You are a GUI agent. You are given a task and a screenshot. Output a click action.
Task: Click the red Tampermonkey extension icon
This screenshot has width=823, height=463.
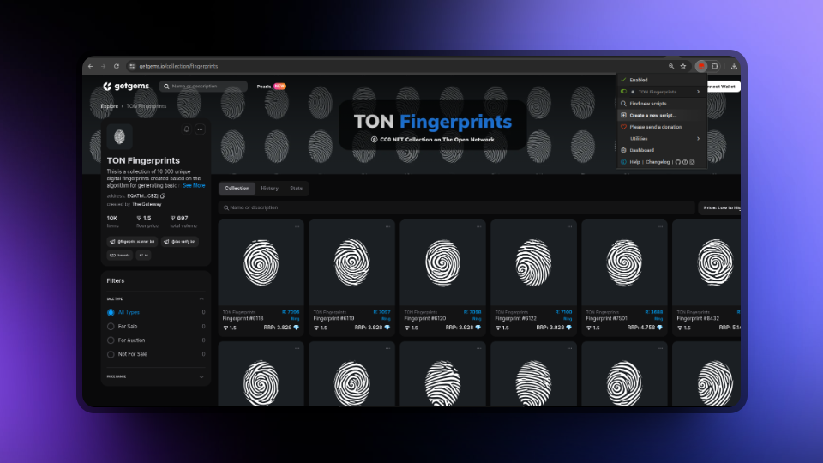click(x=701, y=66)
